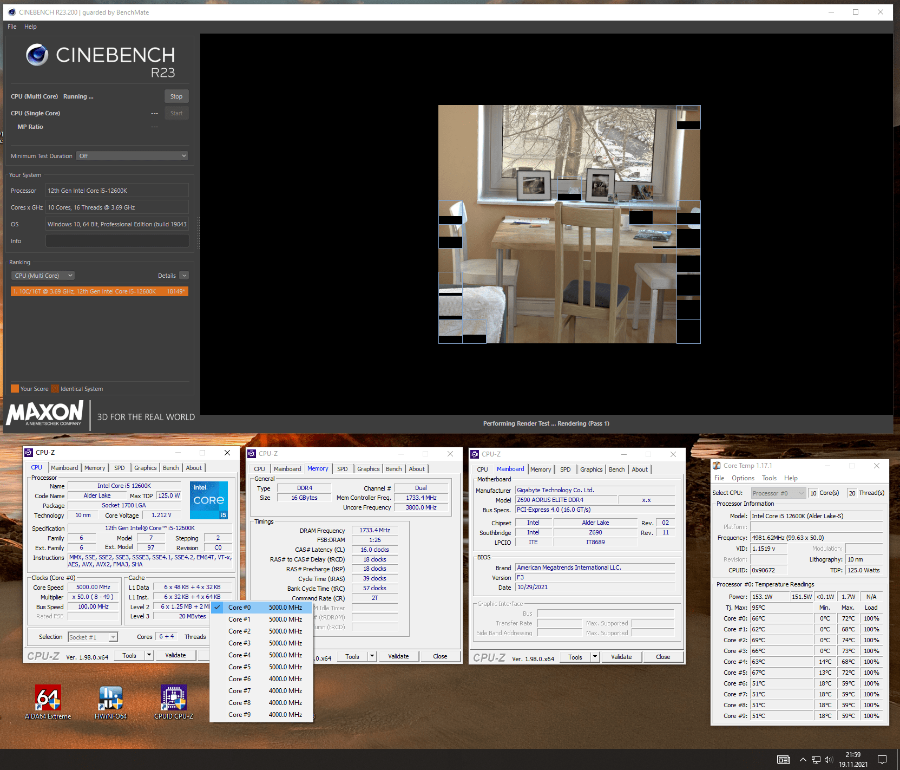Screen dimensions: 900x770
Task: Open the Options menu in Core Temp
Action: tap(743, 478)
